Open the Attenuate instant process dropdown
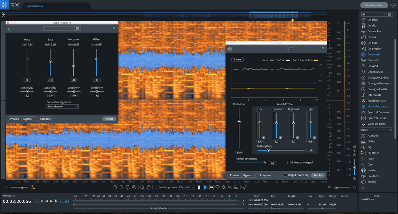The height and width of the screenshot is (214, 398). (x=186, y=188)
